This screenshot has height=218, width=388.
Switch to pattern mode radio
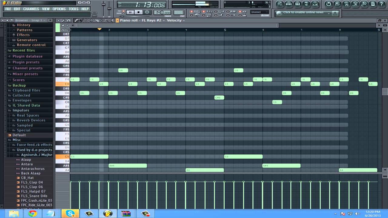tap(123, 11)
